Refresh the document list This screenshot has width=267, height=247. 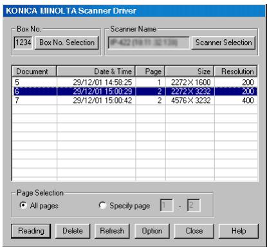pos(112,231)
